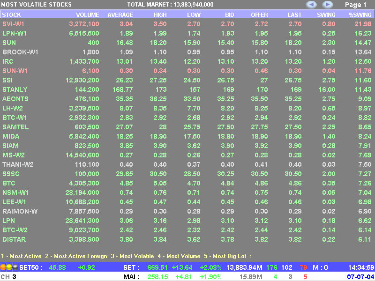375x281 pixels.
Task: Click the CH 3 channel indicator
Action: tap(8, 277)
